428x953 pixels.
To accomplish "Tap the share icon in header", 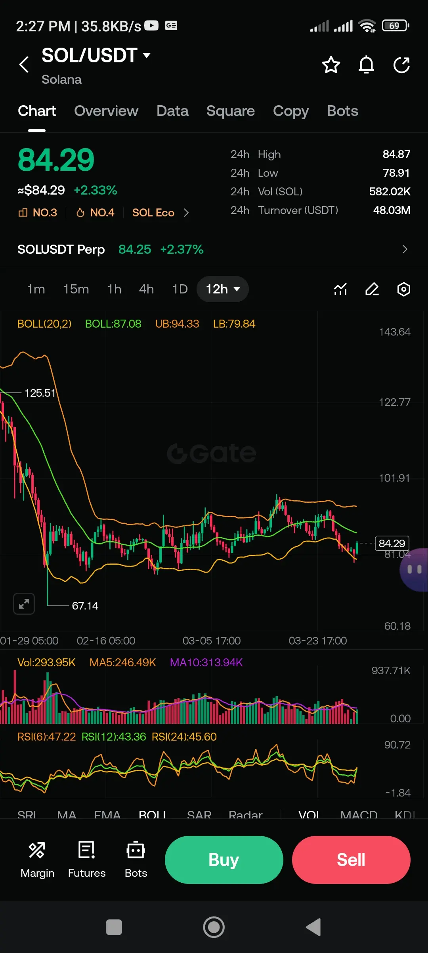I will click(401, 65).
